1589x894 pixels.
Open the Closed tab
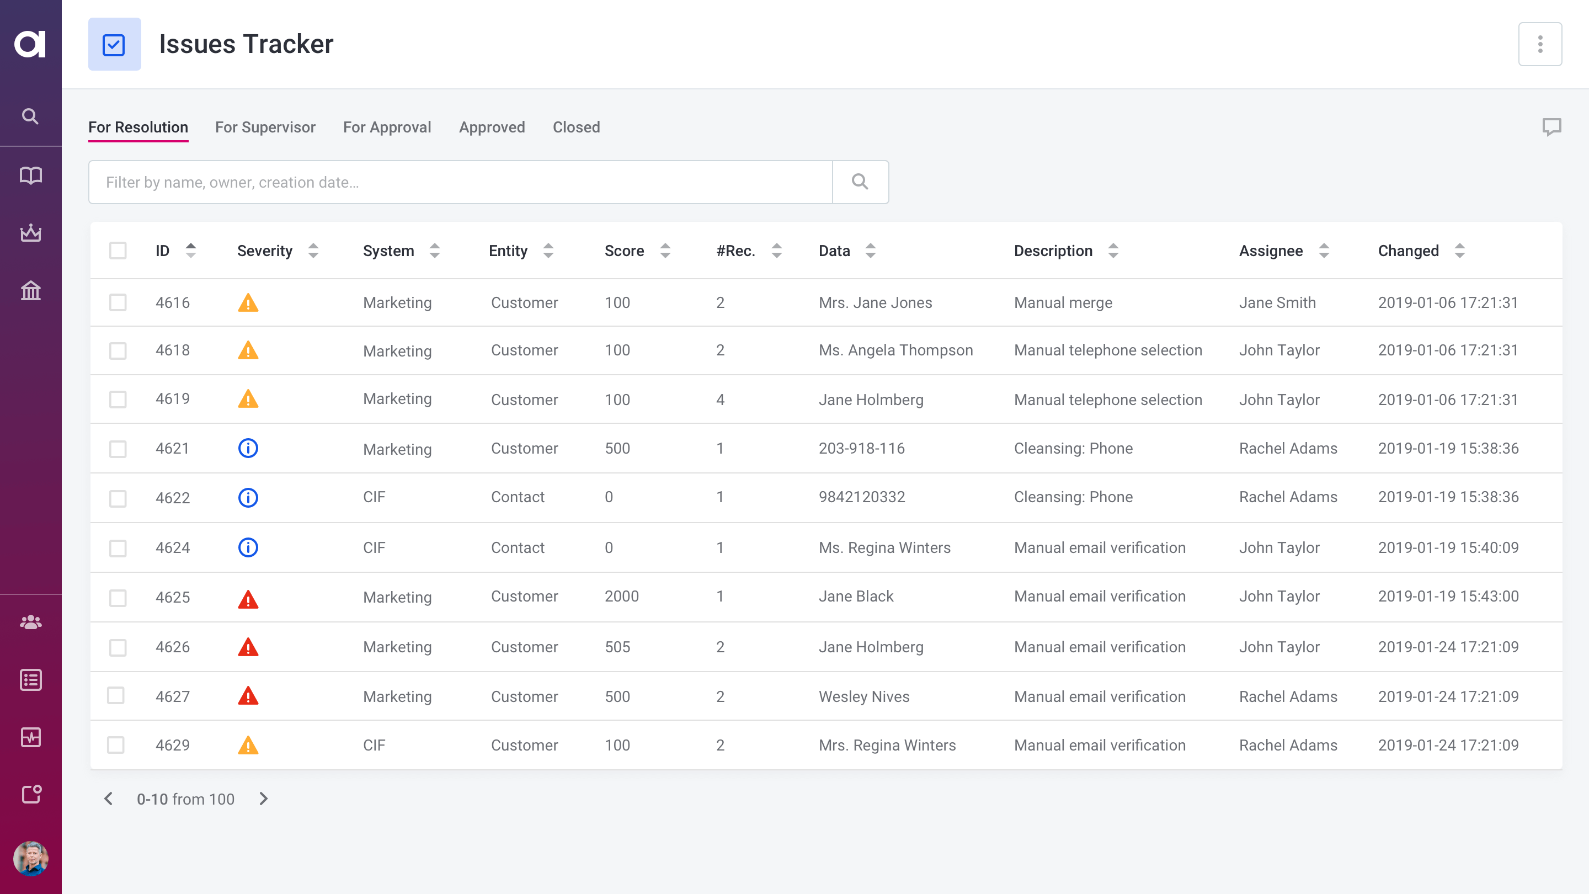pyautogui.click(x=576, y=127)
